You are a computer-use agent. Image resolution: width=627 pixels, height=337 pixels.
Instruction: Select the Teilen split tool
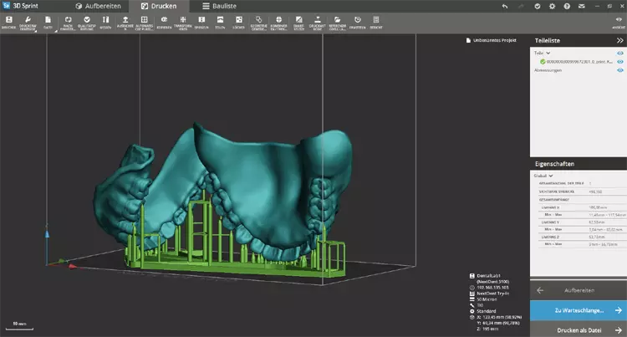coord(220,19)
